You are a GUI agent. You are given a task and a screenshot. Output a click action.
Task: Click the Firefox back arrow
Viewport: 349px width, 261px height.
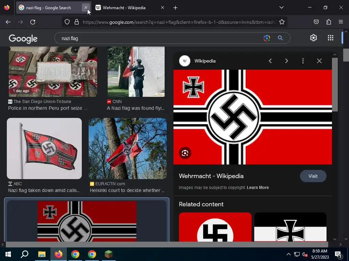point(8,22)
